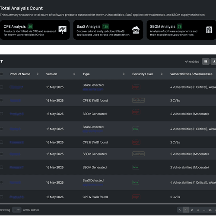This screenshot has height=216, width=216.
Task: Click the SaaS Analysis cloud icon
Action: 136,30
